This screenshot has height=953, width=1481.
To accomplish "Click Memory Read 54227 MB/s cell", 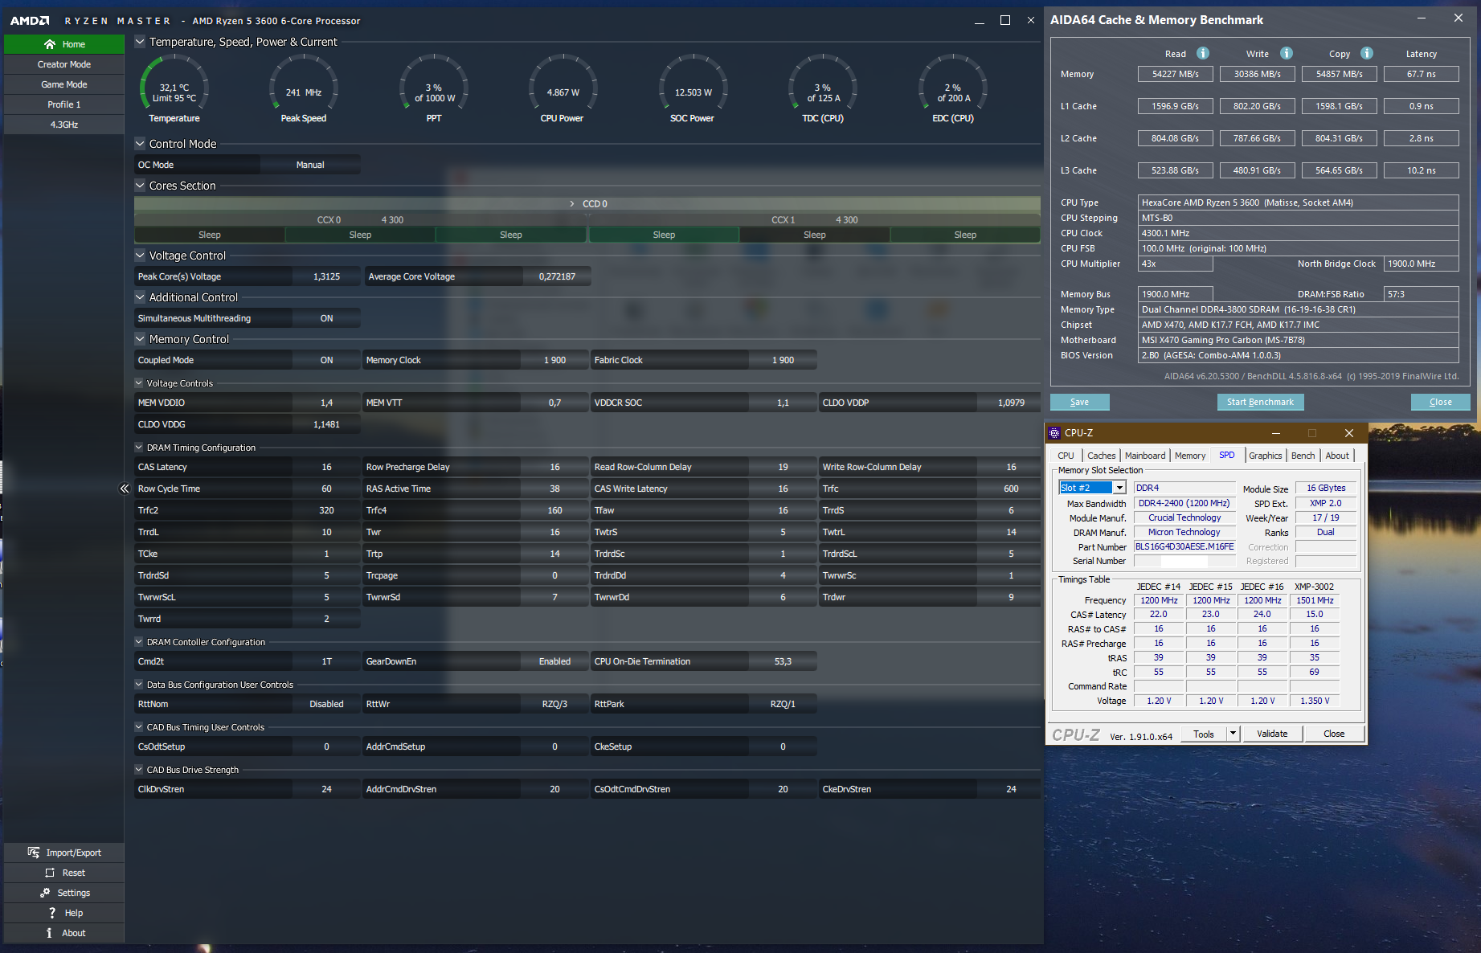I will click(x=1175, y=74).
